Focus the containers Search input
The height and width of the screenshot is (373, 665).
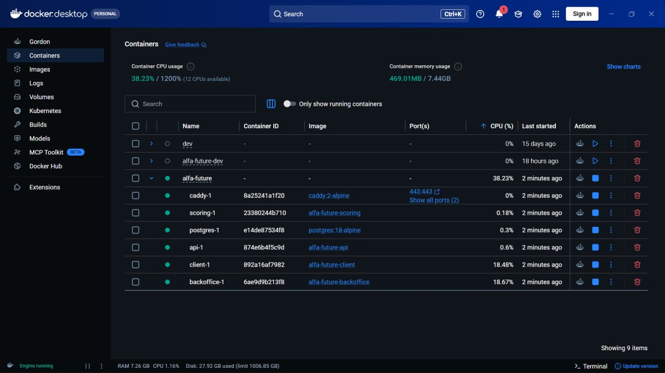coord(190,104)
